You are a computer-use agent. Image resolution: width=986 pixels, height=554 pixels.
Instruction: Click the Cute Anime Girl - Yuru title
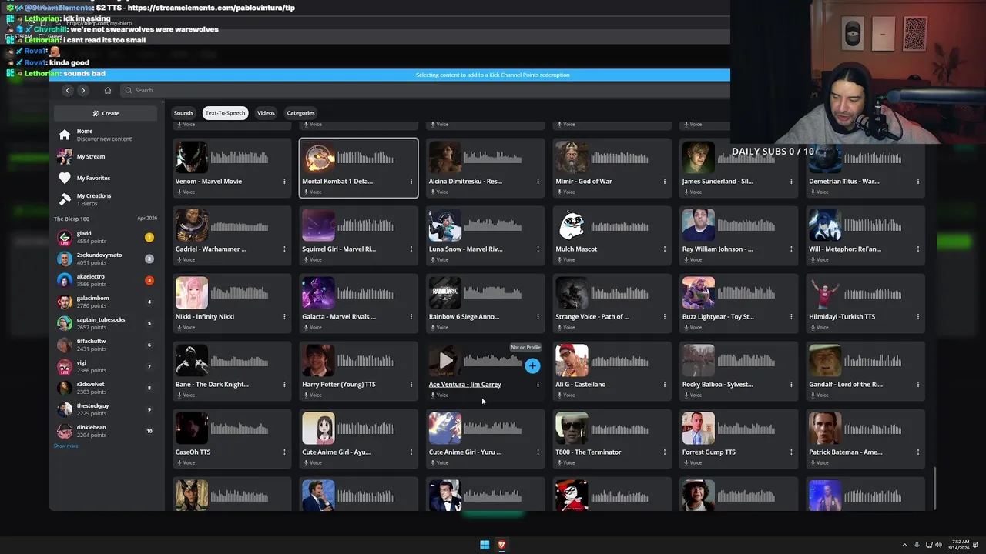465,452
